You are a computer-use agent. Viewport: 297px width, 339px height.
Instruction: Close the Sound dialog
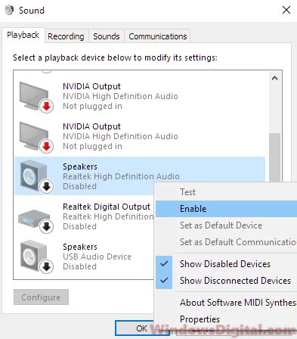click(x=286, y=10)
